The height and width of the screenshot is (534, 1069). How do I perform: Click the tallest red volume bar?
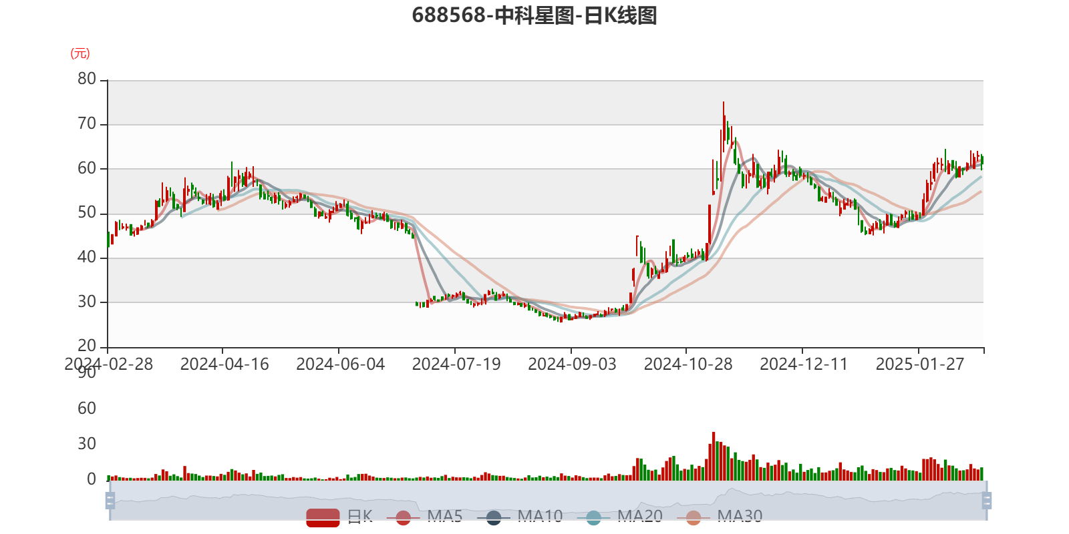(x=714, y=456)
